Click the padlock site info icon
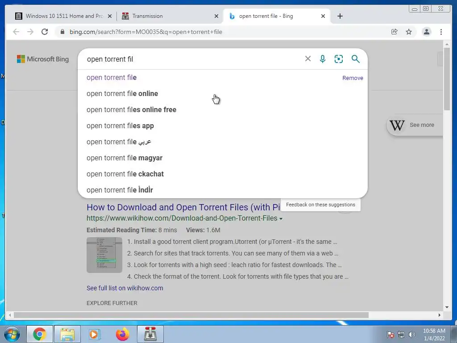Viewport: 457px width, 343px height. tap(62, 32)
